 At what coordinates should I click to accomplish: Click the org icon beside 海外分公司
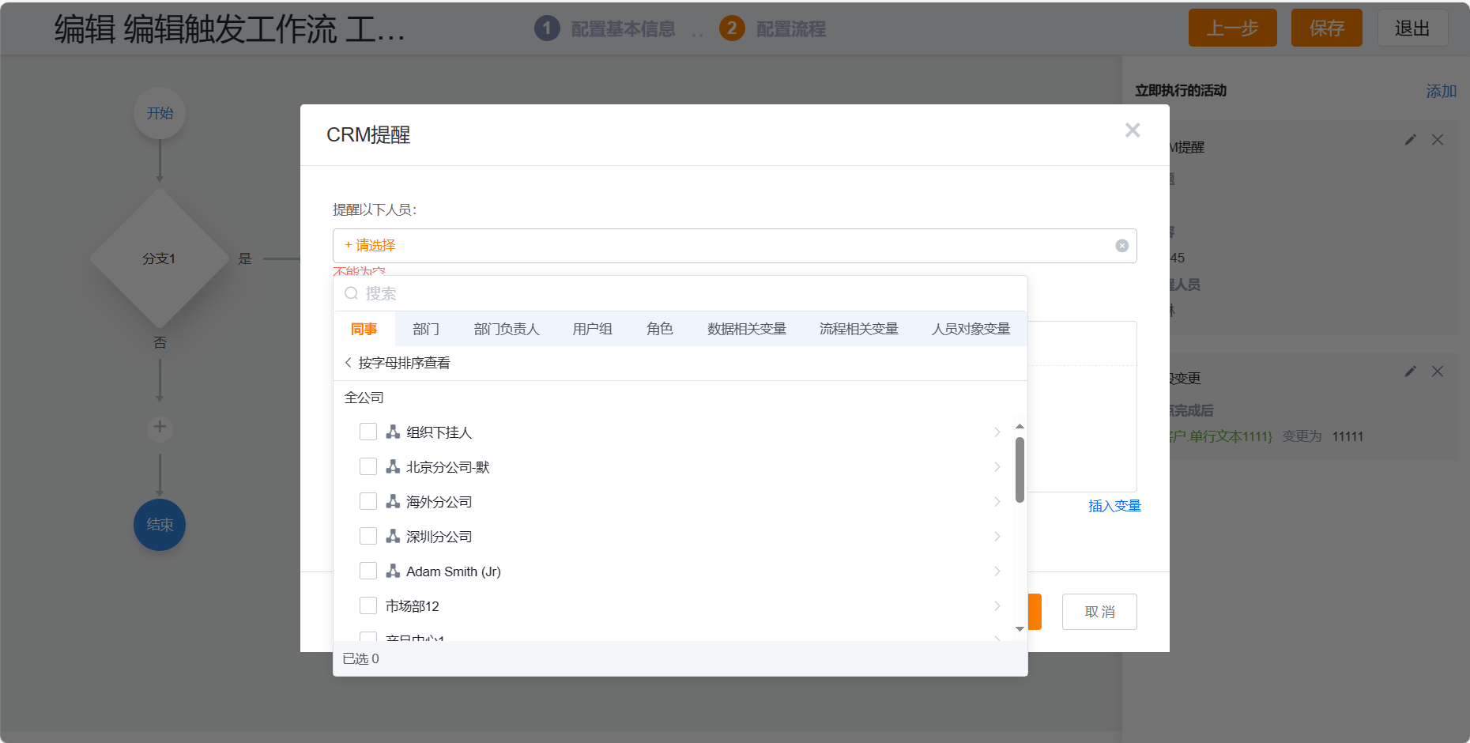click(x=393, y=502)
